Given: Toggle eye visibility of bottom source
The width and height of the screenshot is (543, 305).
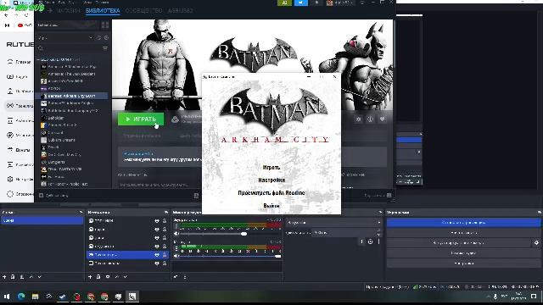Looking at the screenshot, I should (x=157, y=263).
